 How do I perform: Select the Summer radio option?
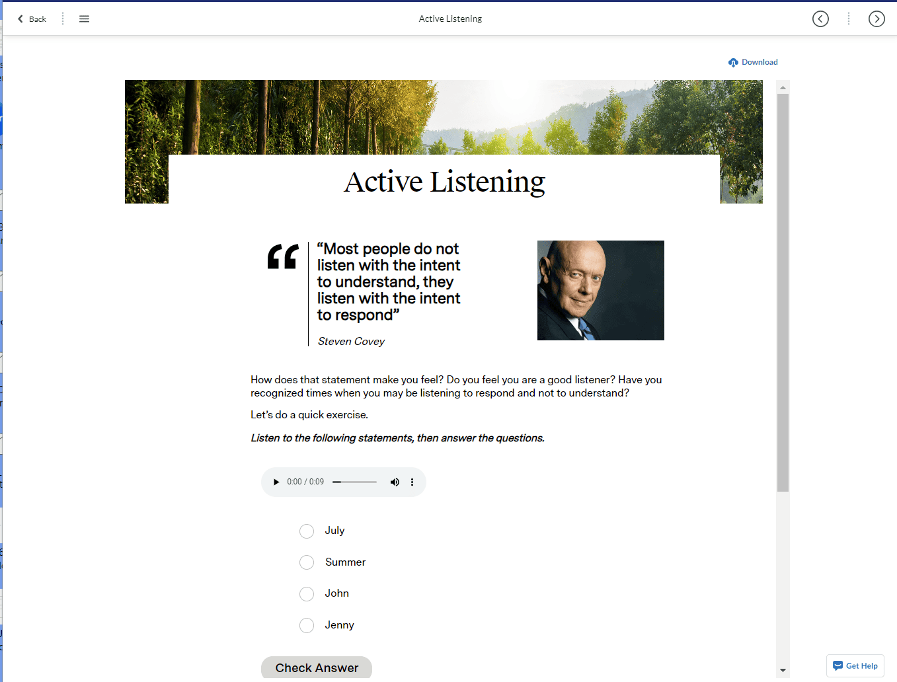point(307,562)
